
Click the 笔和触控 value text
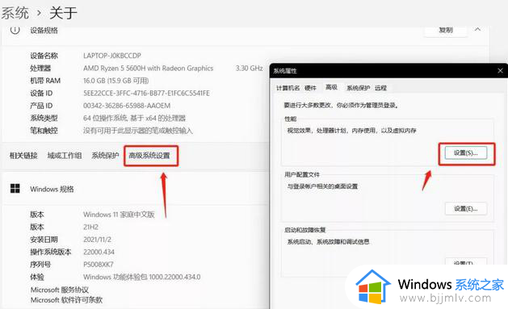click(138, 131)
